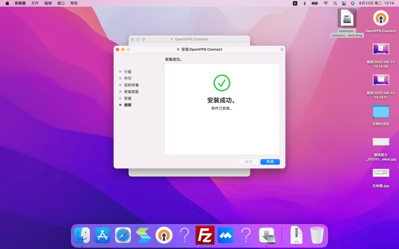Open App Store from the Dock
This screenshot has width=399, height=249.
(102, 235)
